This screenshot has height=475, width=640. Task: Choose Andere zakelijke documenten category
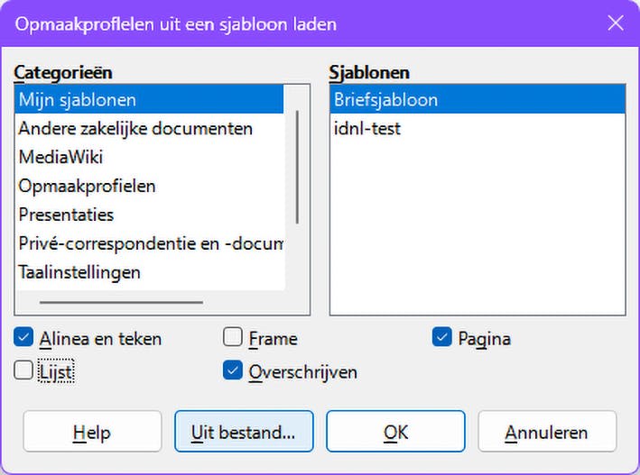point(135,128)
